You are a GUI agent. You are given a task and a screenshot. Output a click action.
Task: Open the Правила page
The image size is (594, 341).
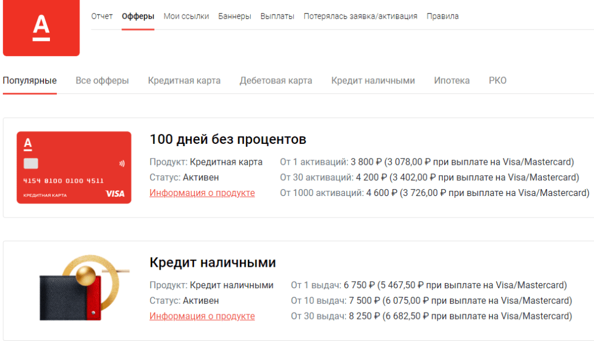(442, 16)
